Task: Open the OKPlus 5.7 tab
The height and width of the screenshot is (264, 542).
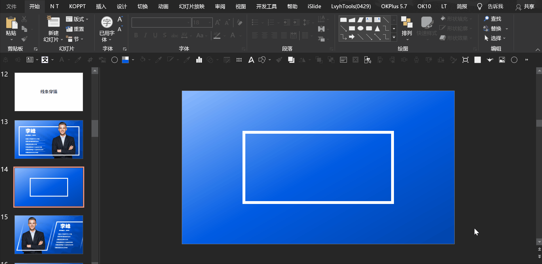Action: (394, 6)
